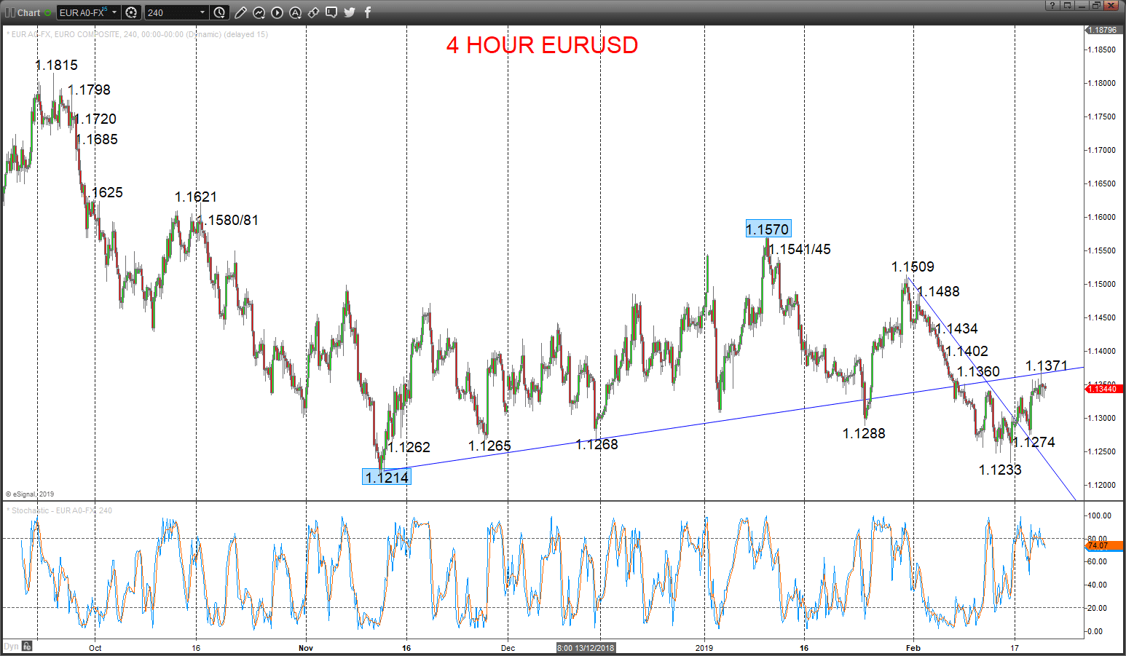This screenshot has width=1126, height=656.
Task: Click the 1.1815 high annotation
Action: click(x=57, y=65)
